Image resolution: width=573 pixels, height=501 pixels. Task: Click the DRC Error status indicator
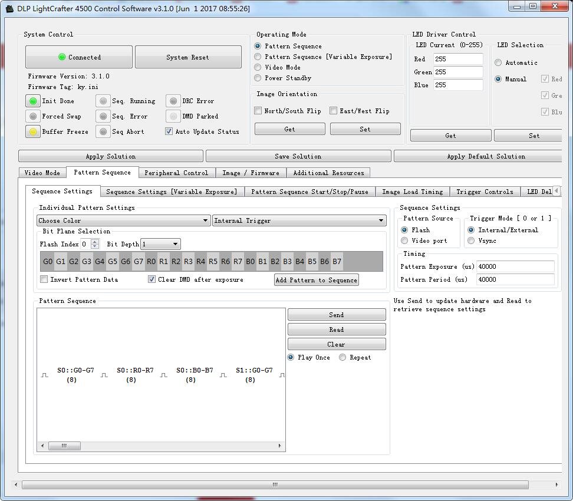(173, 101)
